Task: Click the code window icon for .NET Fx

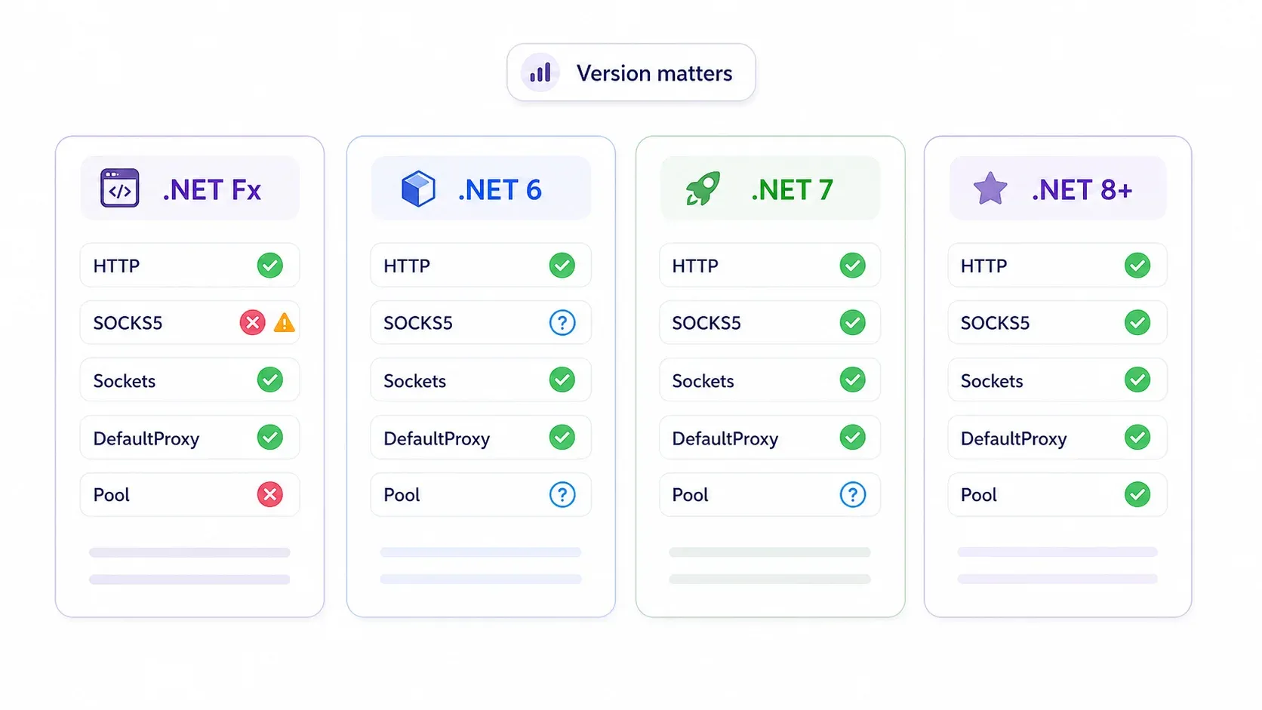Action: 119,188
